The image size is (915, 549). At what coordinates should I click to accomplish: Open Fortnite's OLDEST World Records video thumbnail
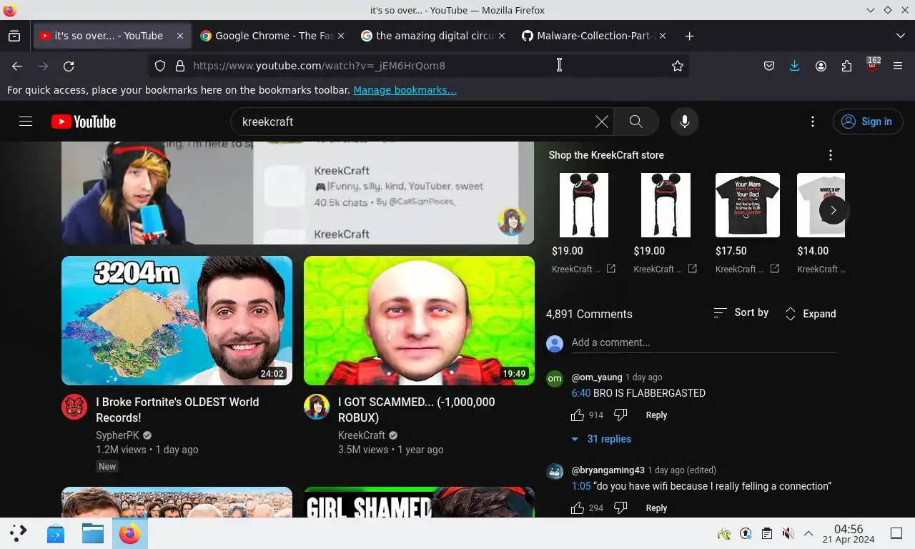177,321
